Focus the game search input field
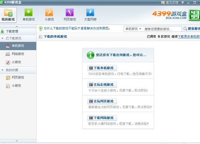Screen dimensions: 200x144 [162, 29]
